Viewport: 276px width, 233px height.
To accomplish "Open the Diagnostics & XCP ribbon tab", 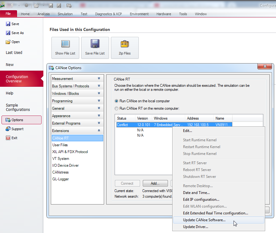I will (x=108, y=14).
